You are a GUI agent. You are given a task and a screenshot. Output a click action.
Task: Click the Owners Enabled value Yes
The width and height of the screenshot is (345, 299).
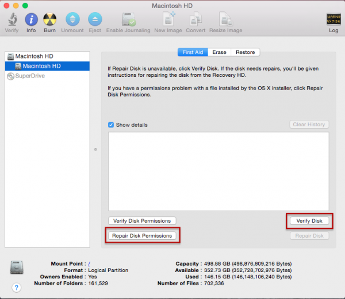pyautogui.click(x=93, y=277)
